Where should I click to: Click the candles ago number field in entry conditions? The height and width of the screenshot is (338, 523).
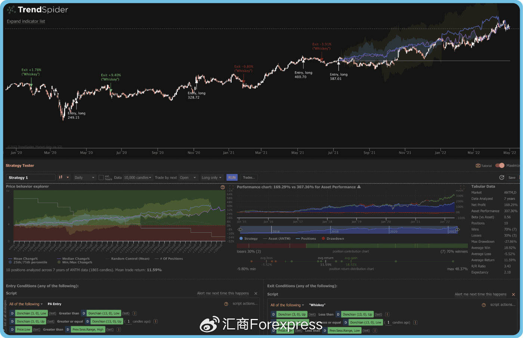[x=129, y=321]
